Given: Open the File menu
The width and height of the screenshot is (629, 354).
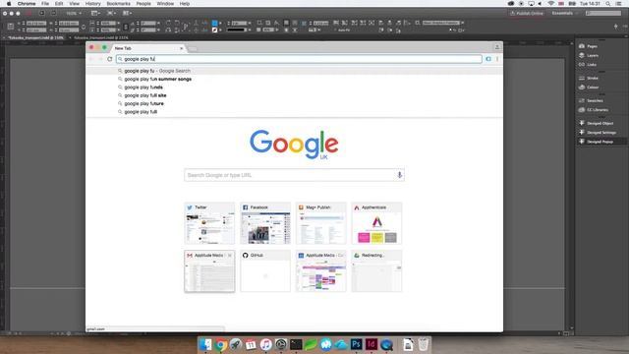Looking at the screenshot, I should coord(45,4).
